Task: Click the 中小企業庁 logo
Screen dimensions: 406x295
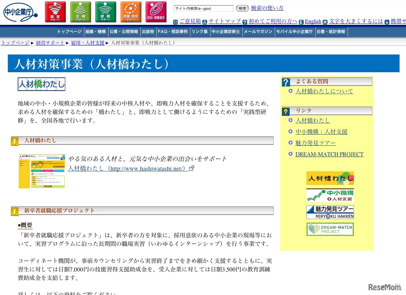Action: coord(20,13)
